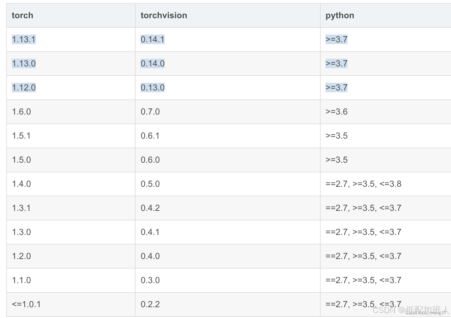The image size is (451, 318).
Task: Select the torch 1.5.1 cell
Action: (21, 136)
